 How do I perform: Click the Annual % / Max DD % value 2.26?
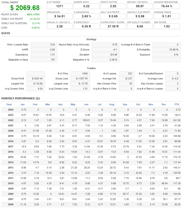point(60,26)
